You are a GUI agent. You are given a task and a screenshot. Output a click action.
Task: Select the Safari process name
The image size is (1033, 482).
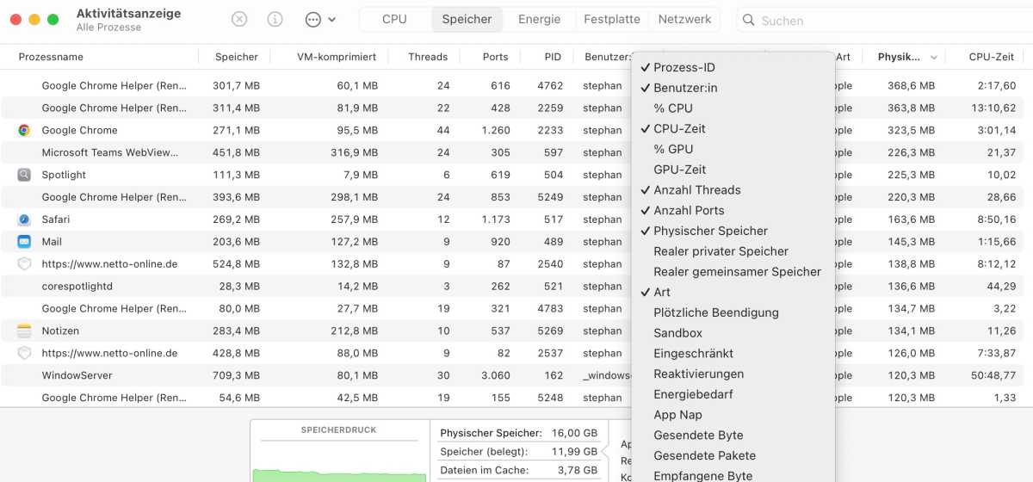click(x=56, y=219)
